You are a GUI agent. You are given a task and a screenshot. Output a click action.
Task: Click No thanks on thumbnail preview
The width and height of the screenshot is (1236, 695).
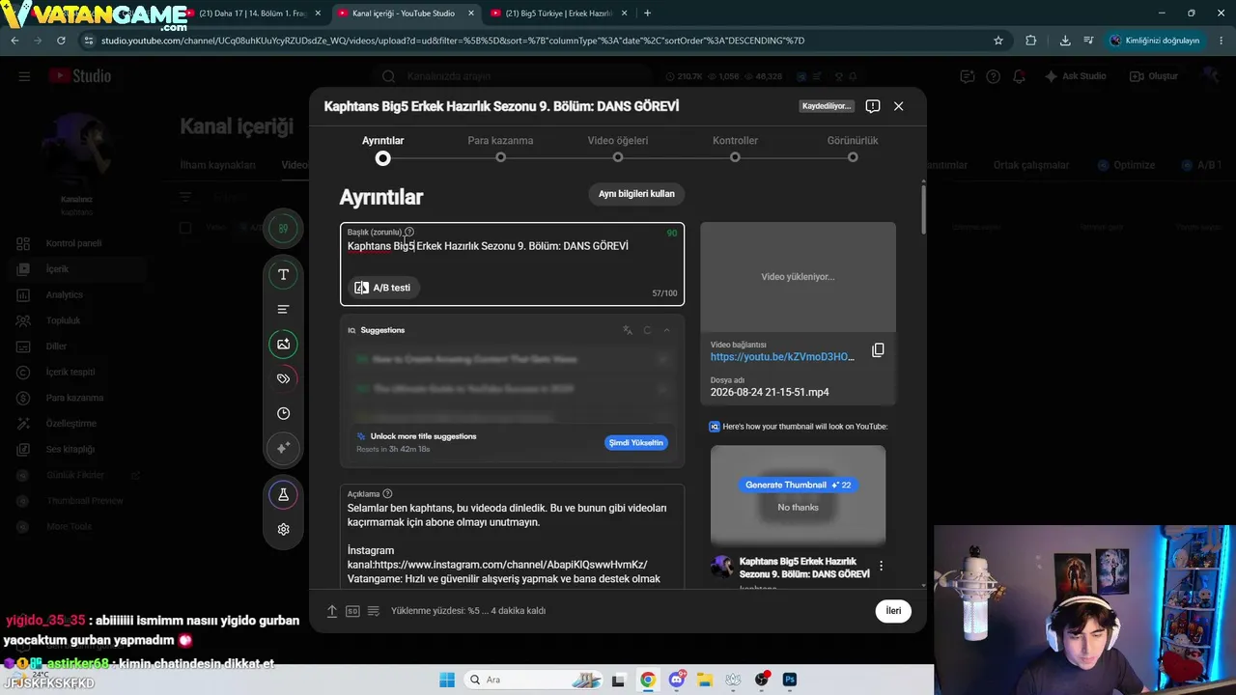[x=798, y=508]
